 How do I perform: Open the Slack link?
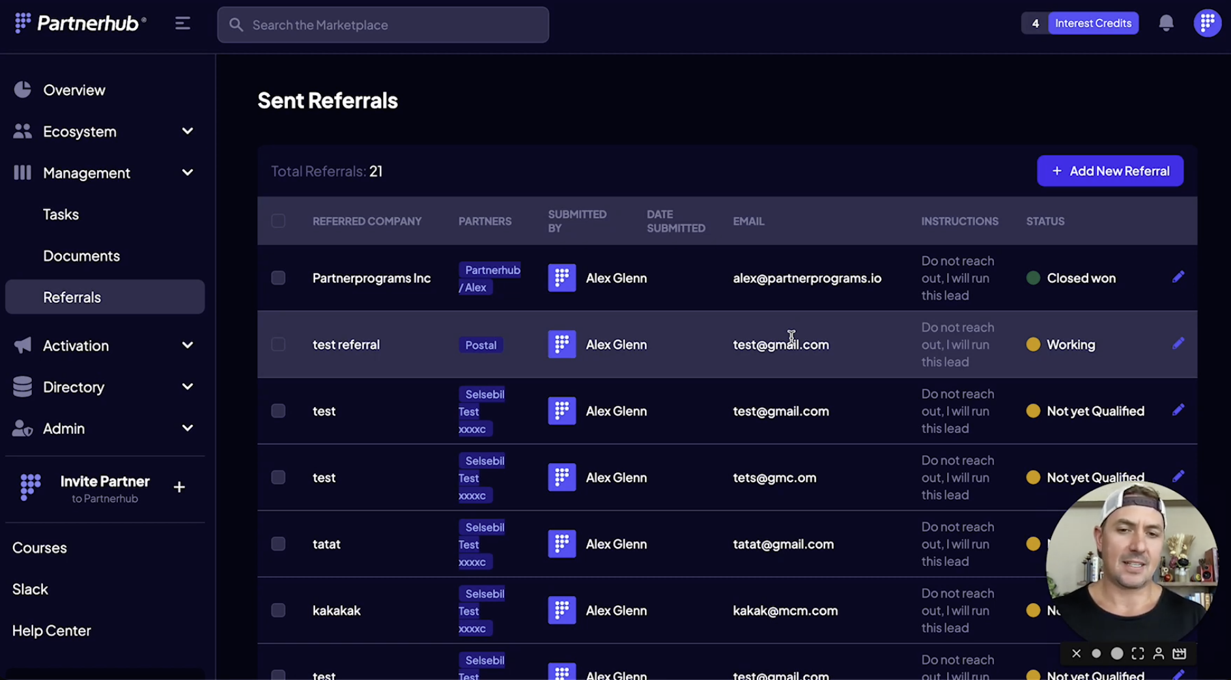point(30,589)
